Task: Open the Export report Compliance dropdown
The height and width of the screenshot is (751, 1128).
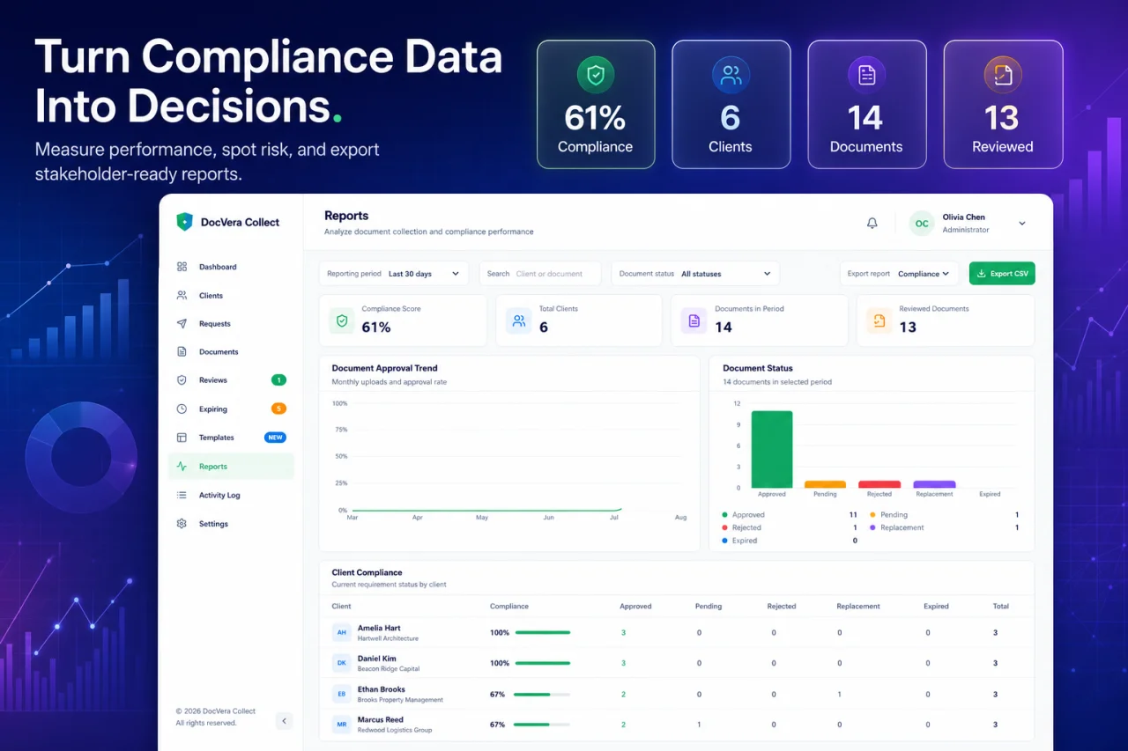Action: tap(899, 274)
